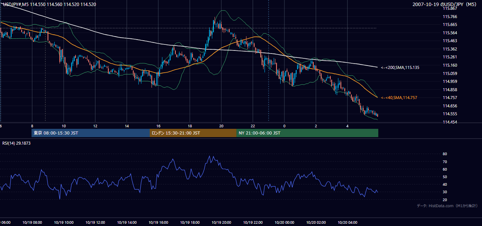This screenshot has width=482, height=226.
Task: Click hour tick 12 under price chart
Action: point(95,126)
